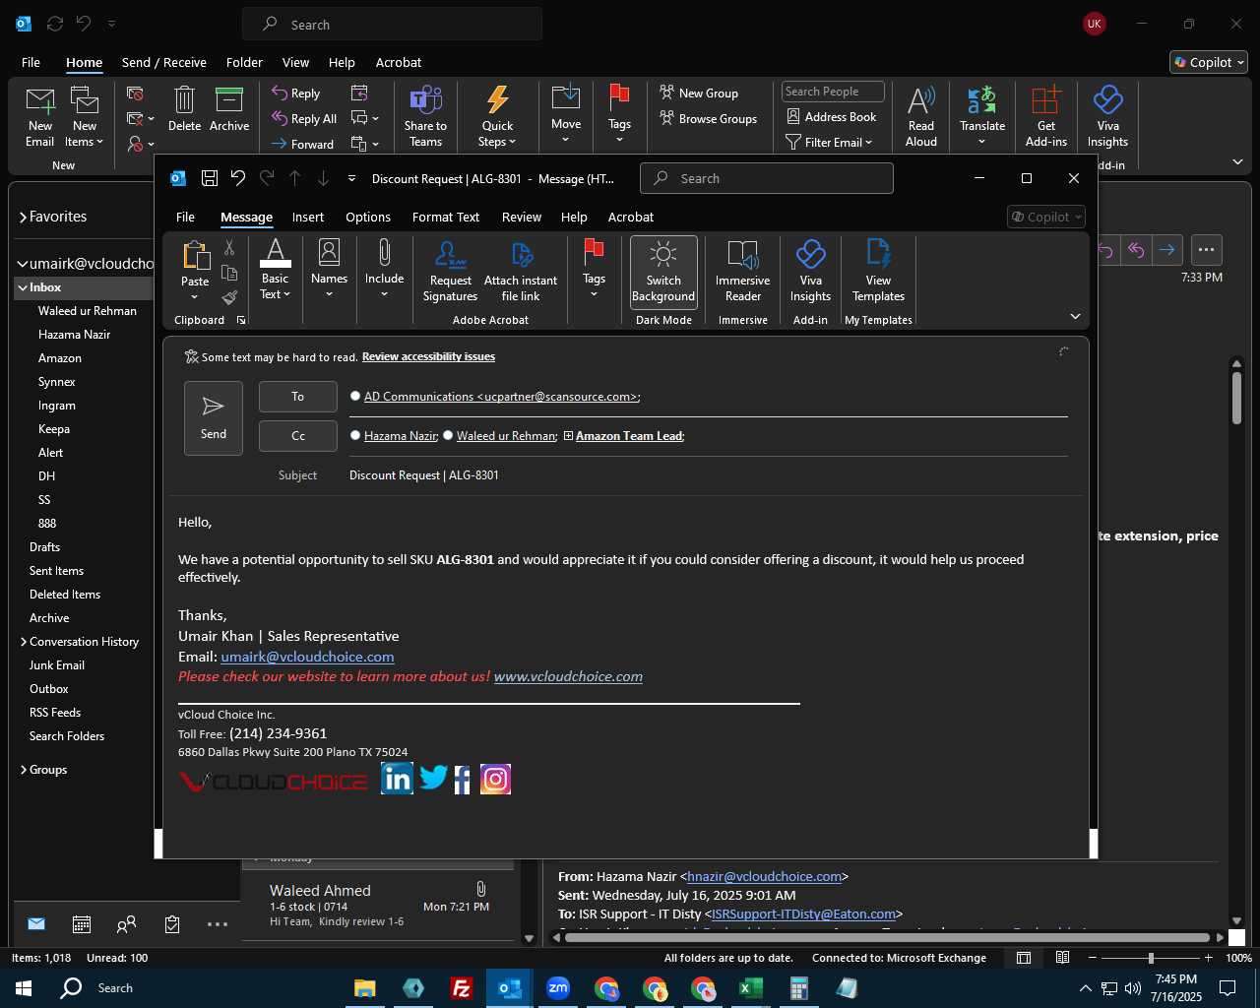The width and height of the screenshot is (1260, 1008).
Task: Collapse the Inbox folder tree
Action: pyautogui.click(x=22, y=287)
